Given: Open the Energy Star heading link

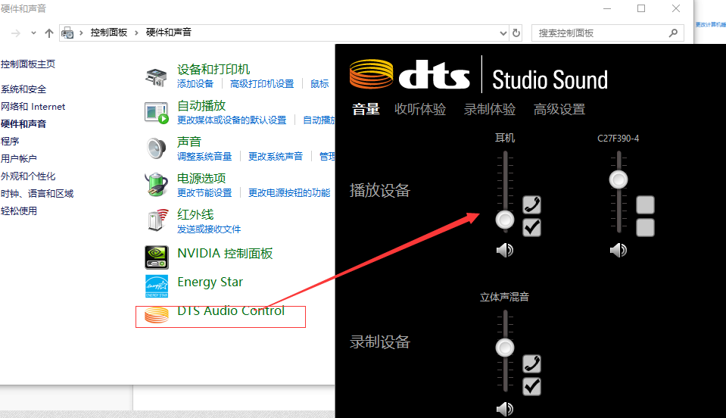Looking at the screenshot, I should click(210, 282).
